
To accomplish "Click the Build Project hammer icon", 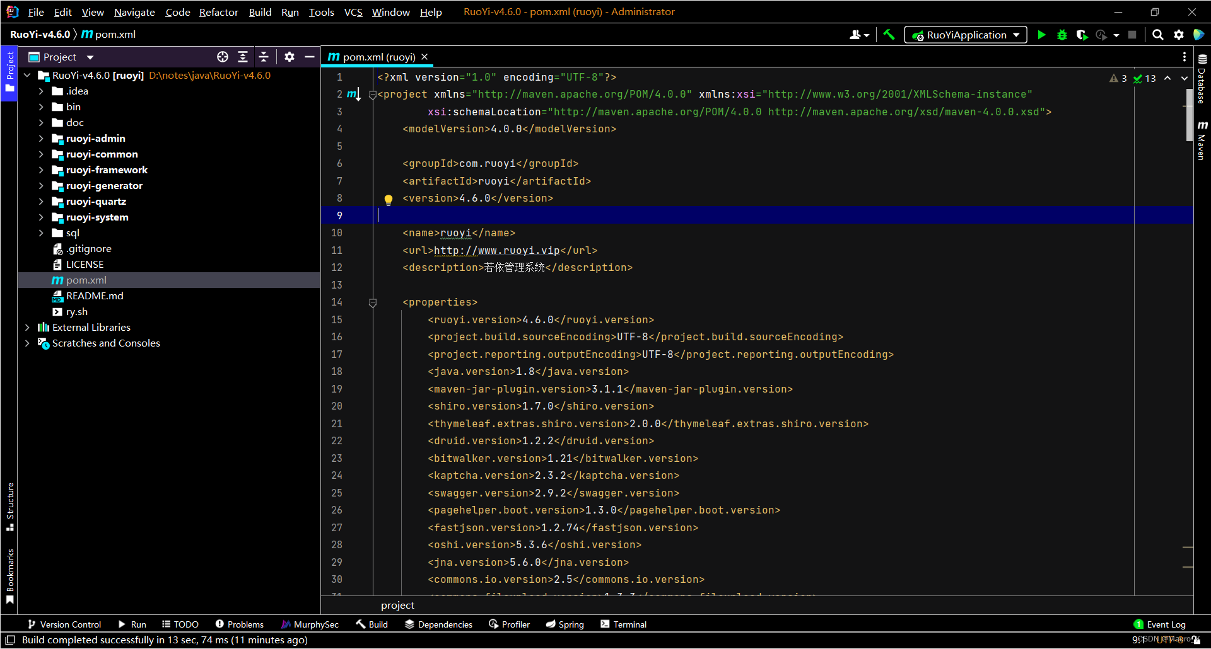I will (x=889, y=35).
